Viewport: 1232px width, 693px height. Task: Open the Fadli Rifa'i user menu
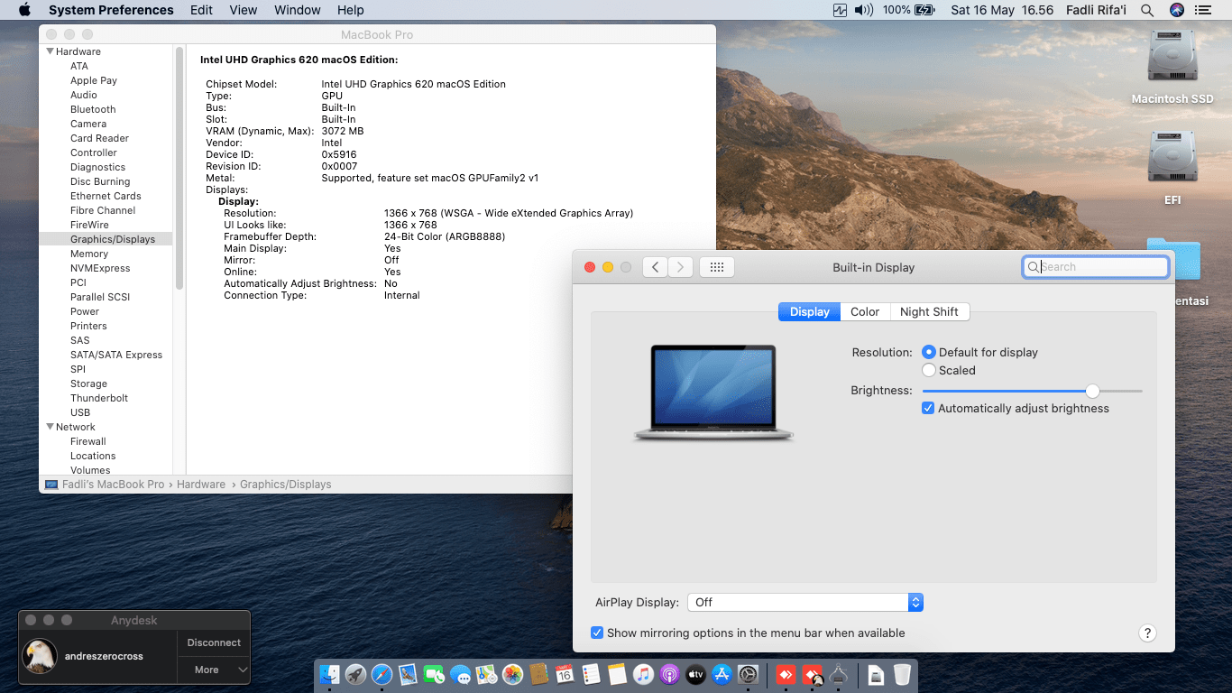1094,10
